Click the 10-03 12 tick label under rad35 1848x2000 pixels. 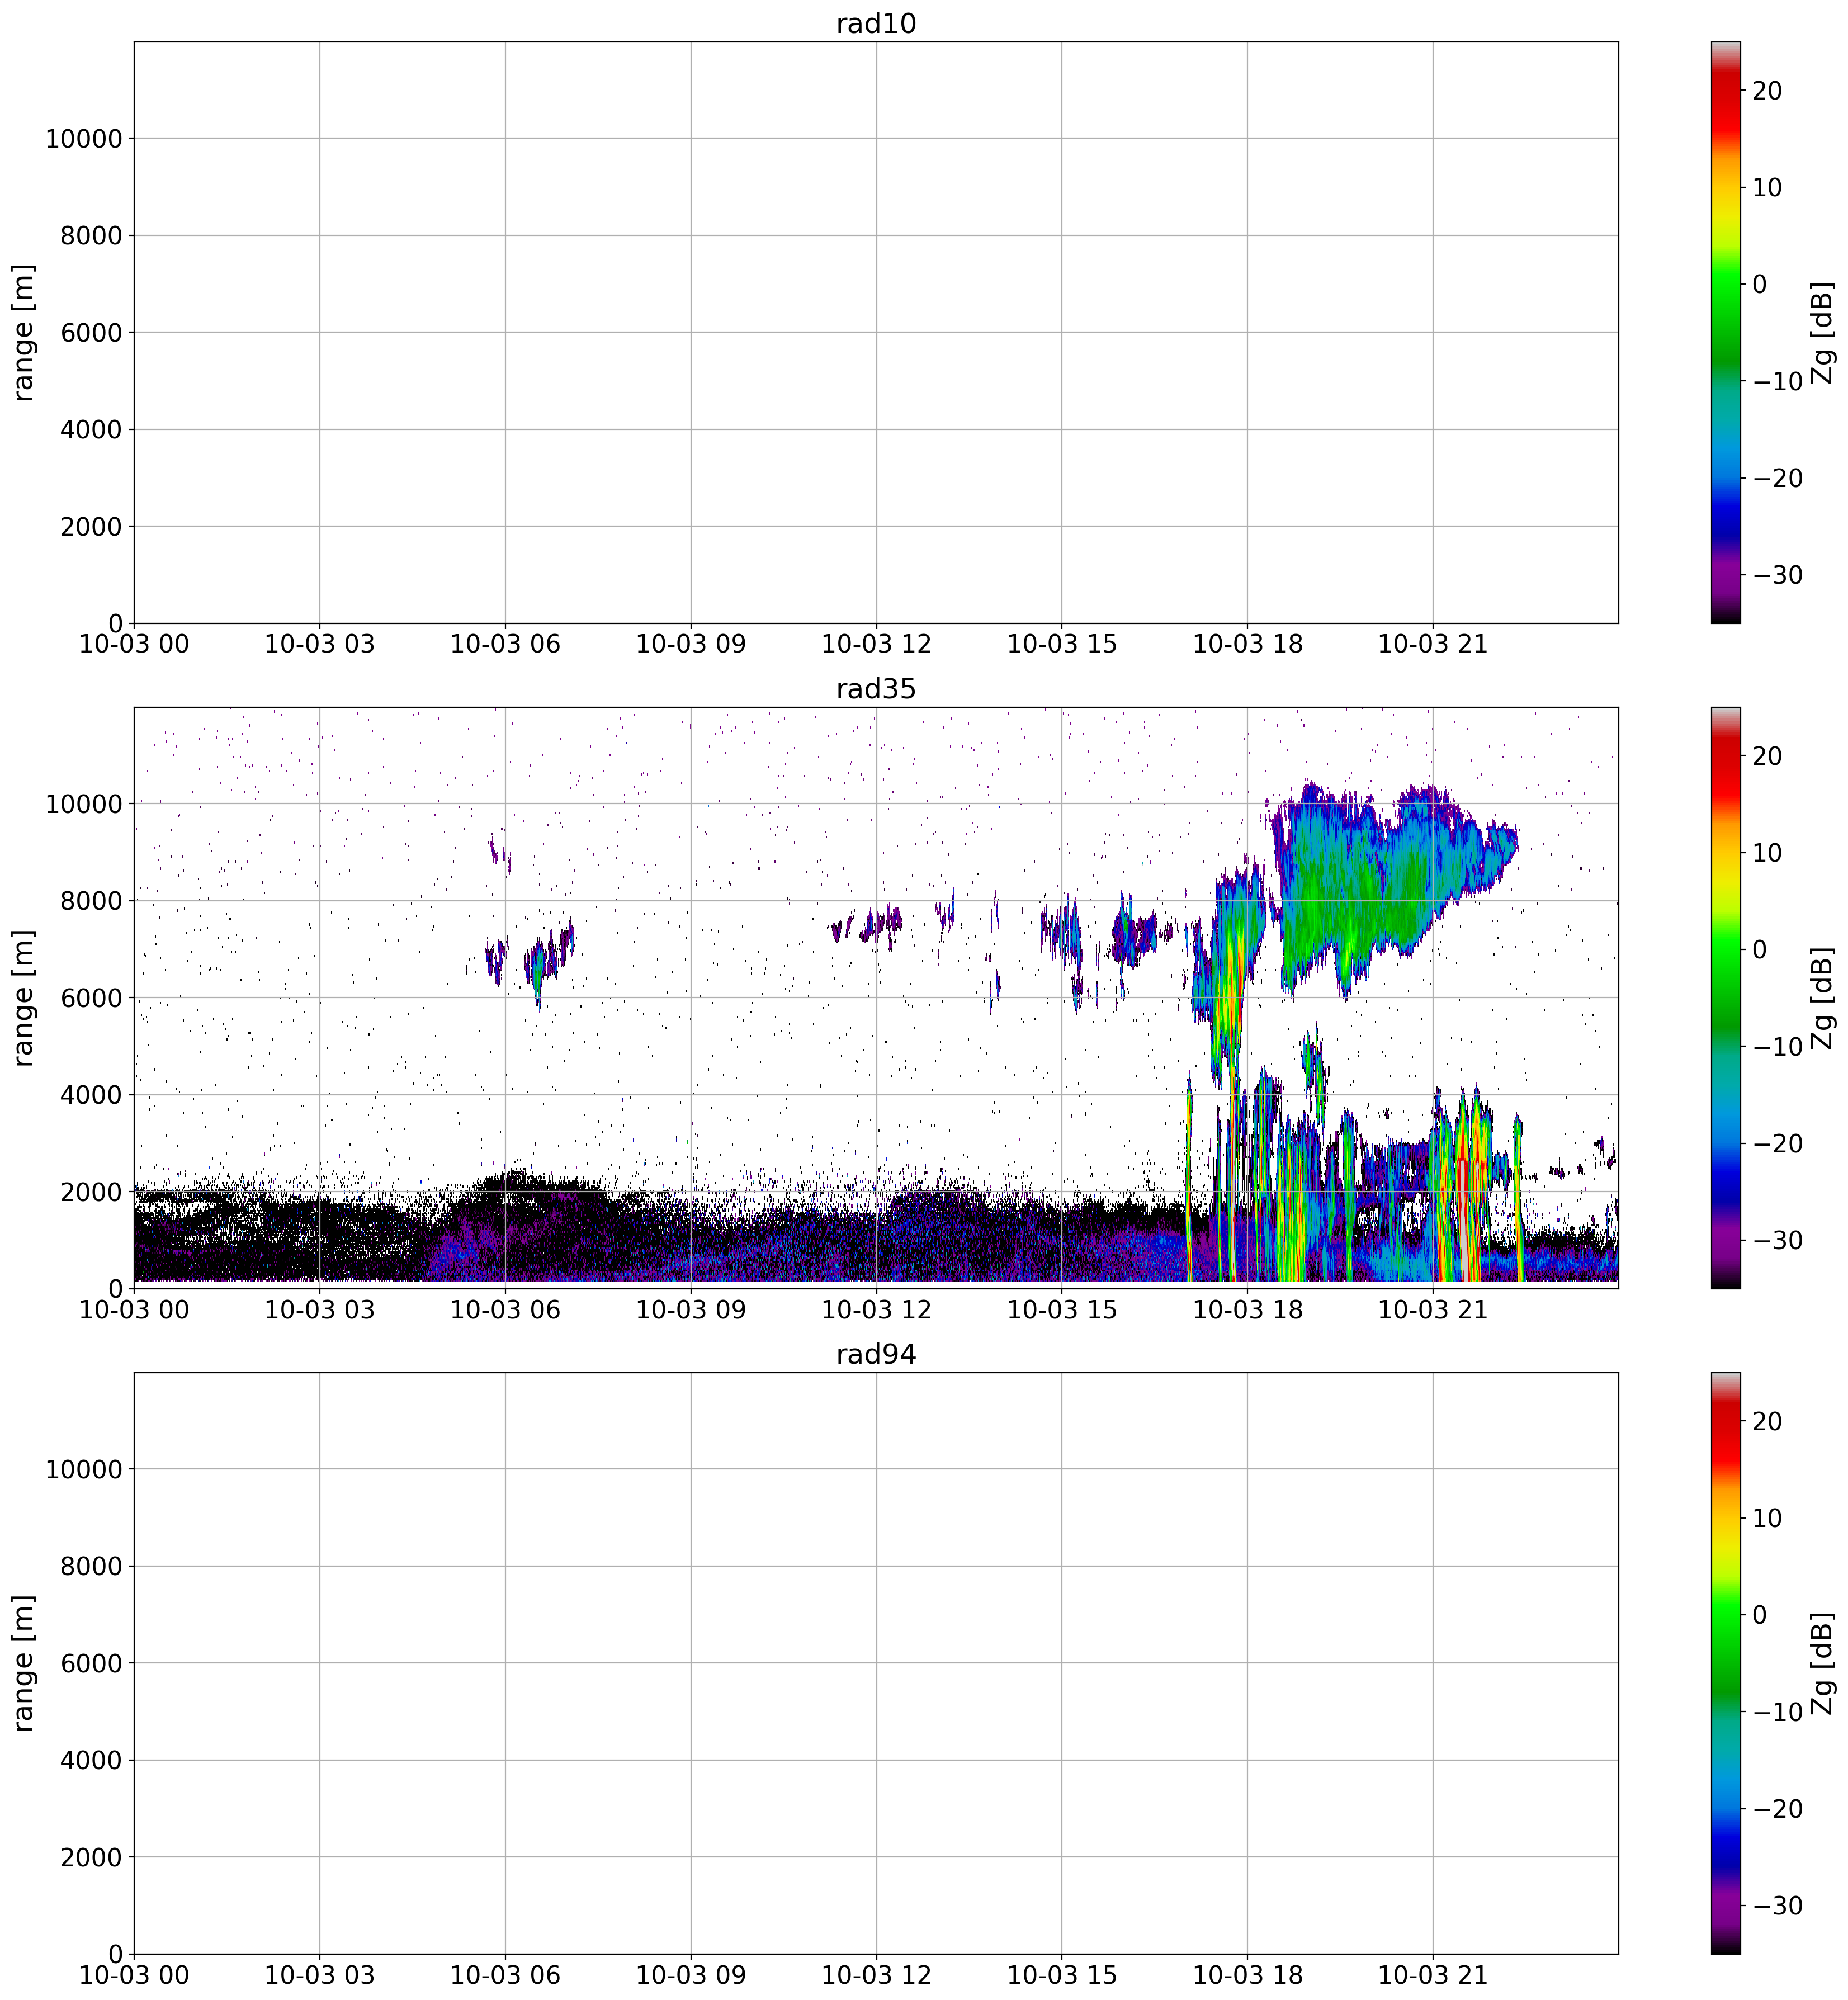pos(875,1310)
